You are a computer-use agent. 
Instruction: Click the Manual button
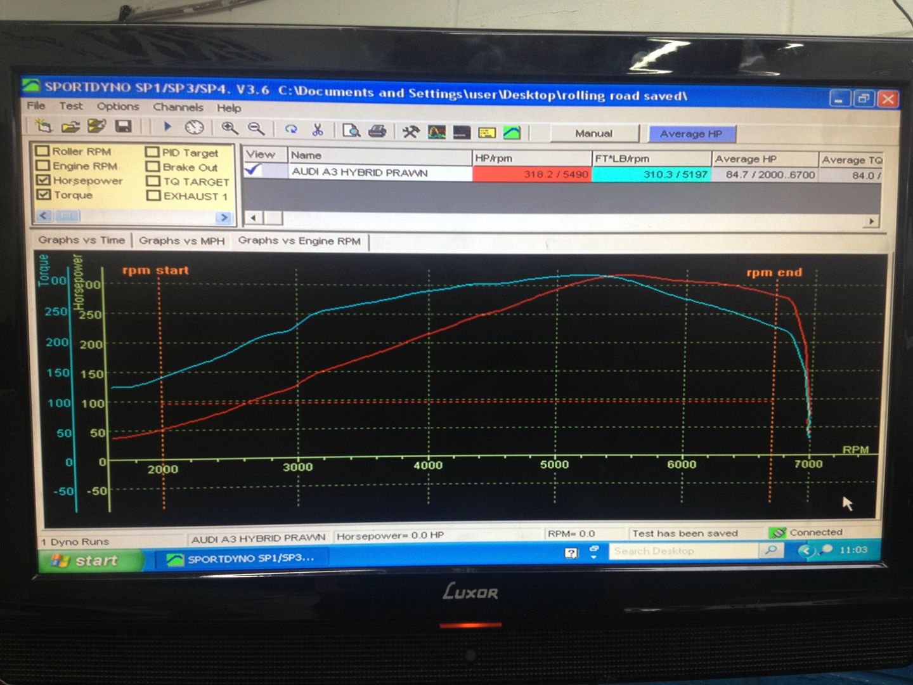point(594,133)
